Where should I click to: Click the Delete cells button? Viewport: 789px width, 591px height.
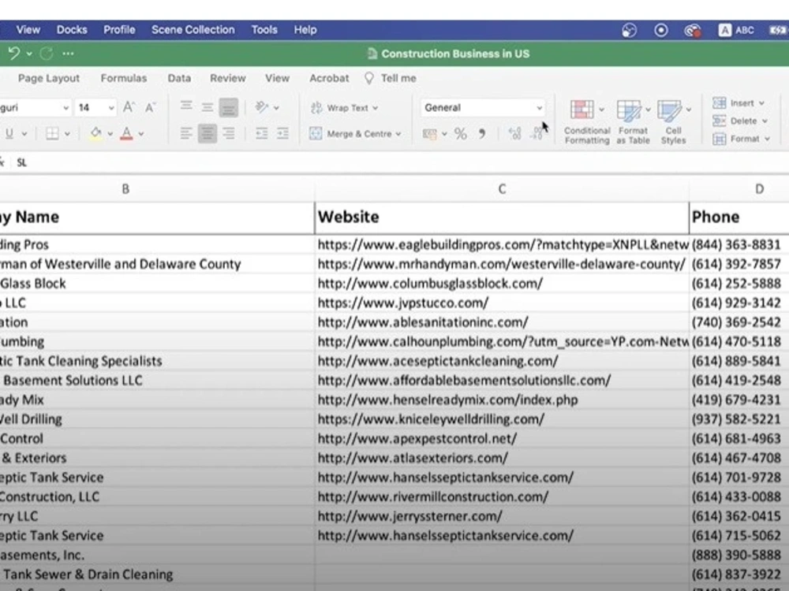(735, 121)
